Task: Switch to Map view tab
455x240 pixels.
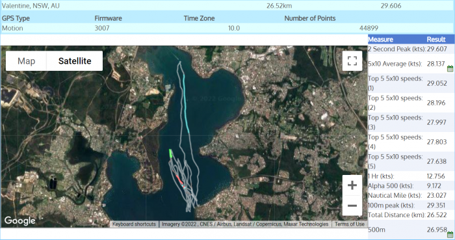Action: (x=26, y=61)
